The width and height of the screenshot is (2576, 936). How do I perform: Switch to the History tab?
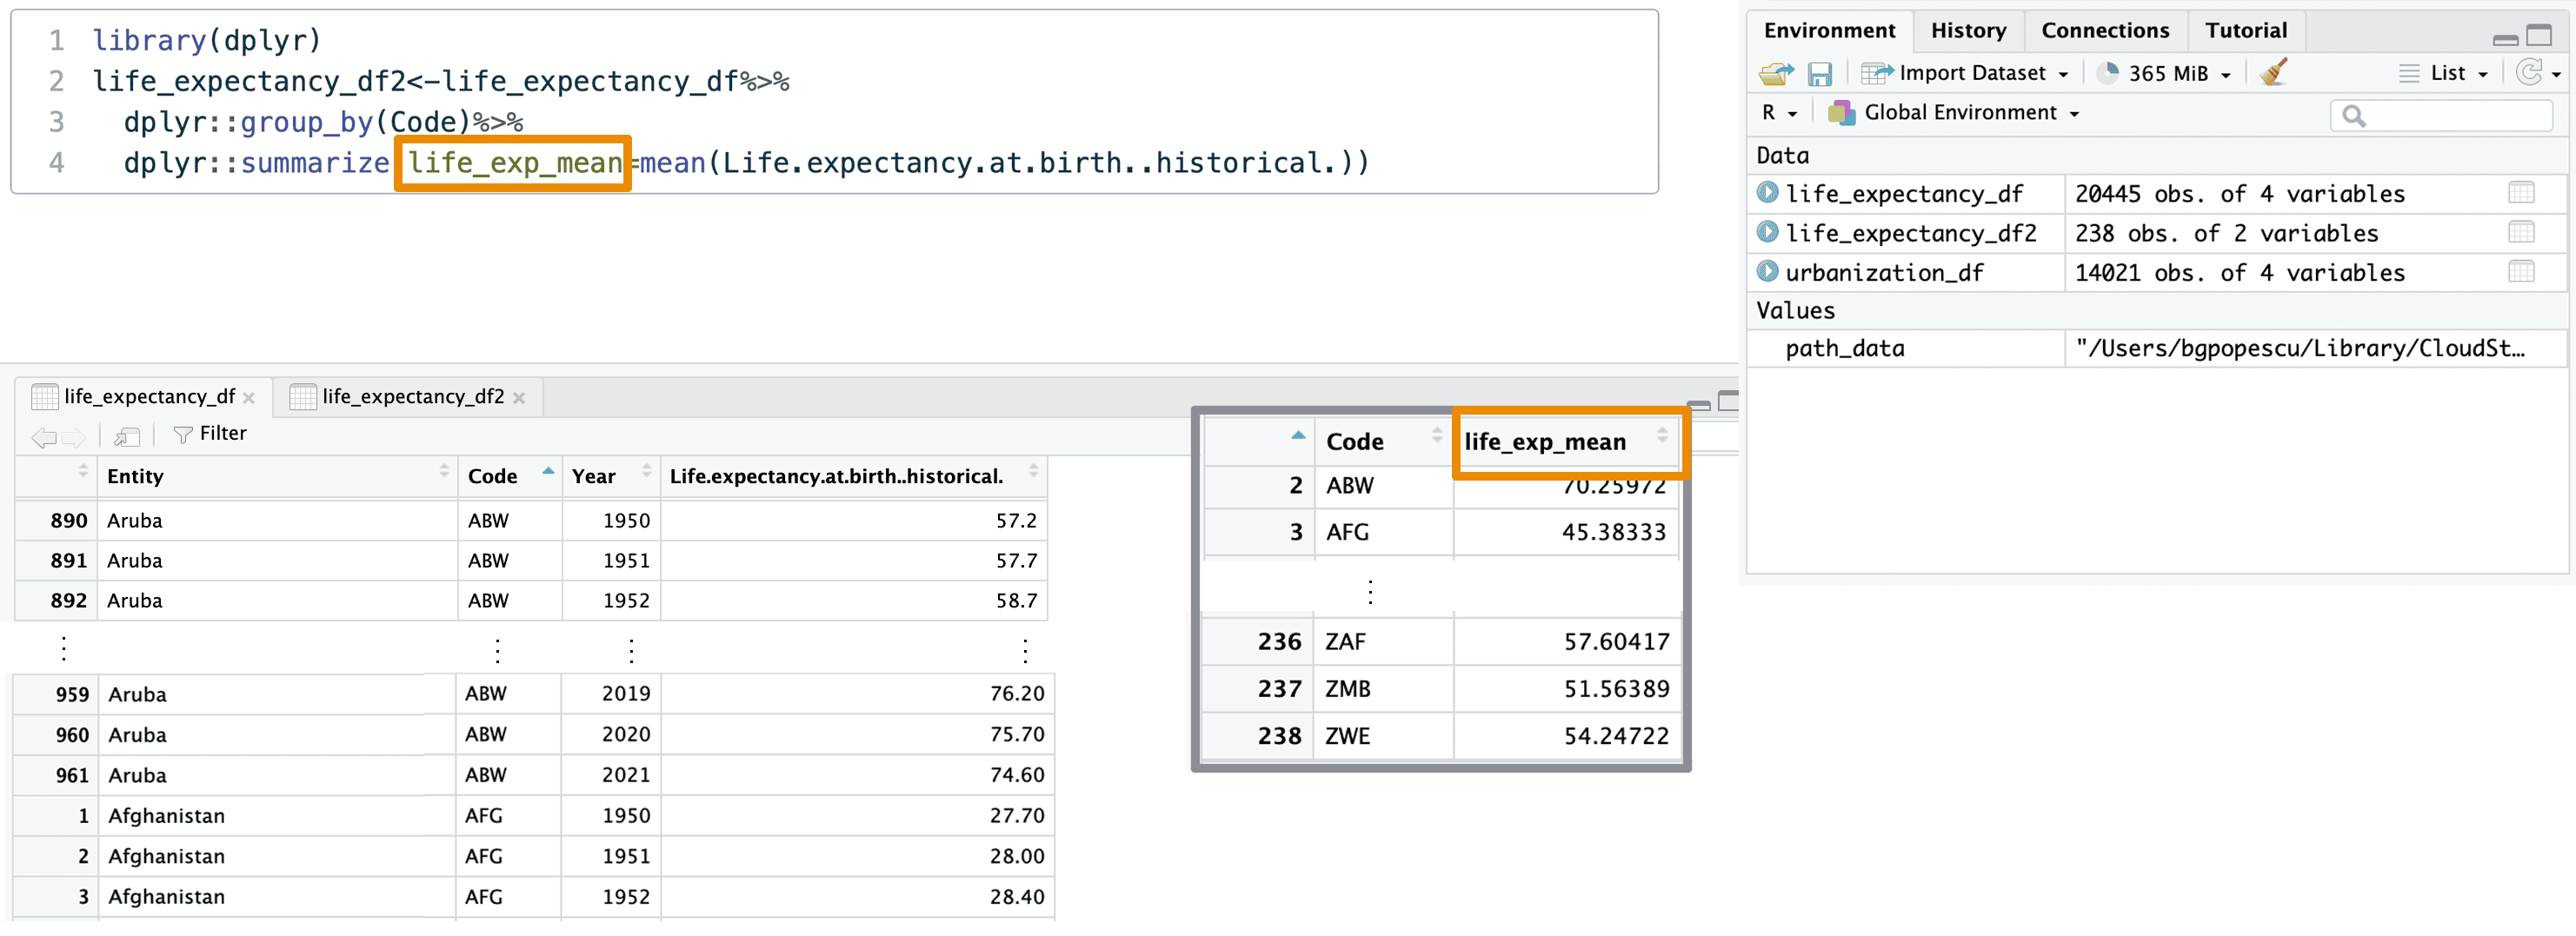(x=1967, y=31)
